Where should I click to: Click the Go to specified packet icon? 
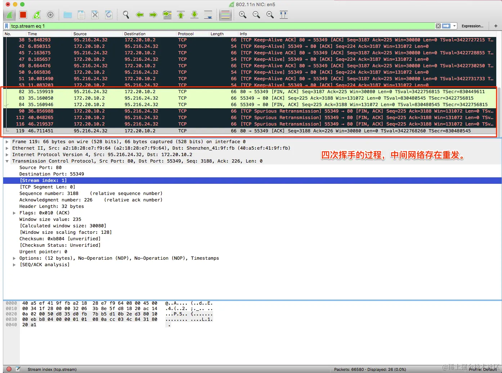click(167, 15)
